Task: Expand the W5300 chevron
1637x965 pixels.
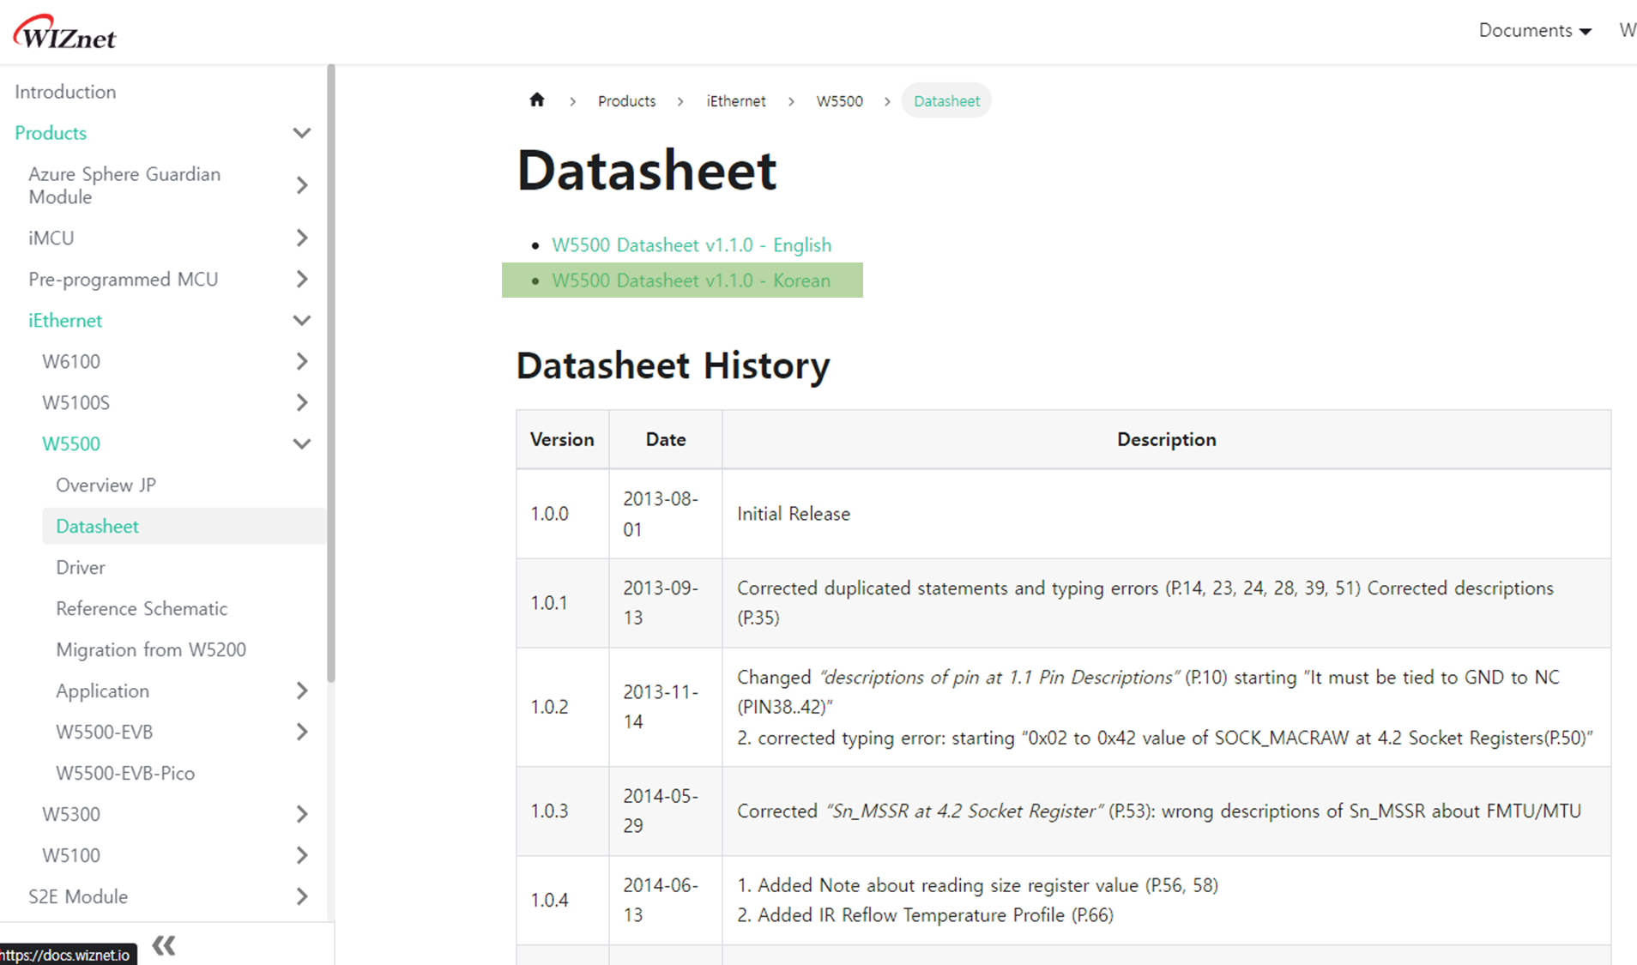Action: pos(302,814)
